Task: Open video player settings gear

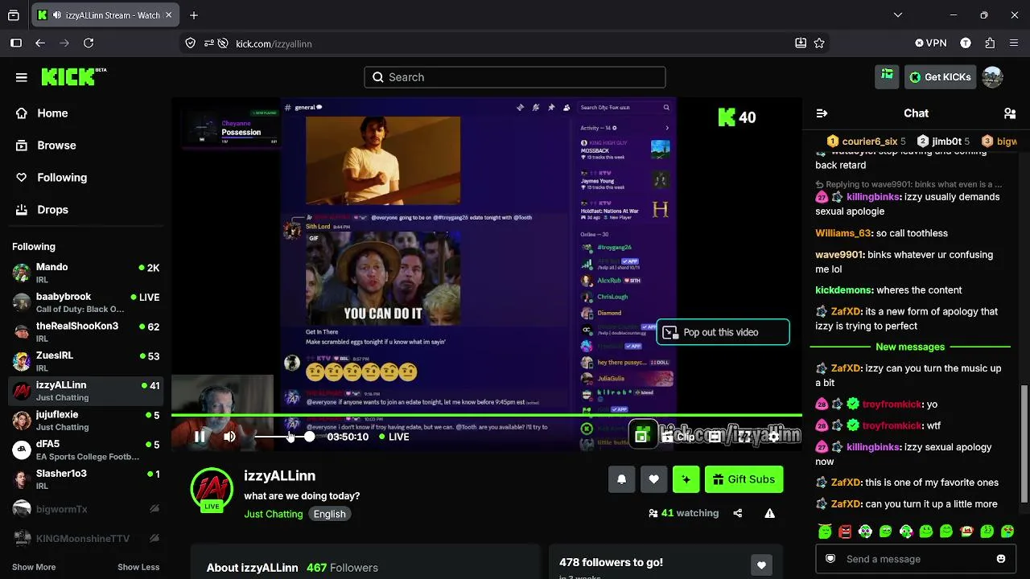Action: coord(774,437)
